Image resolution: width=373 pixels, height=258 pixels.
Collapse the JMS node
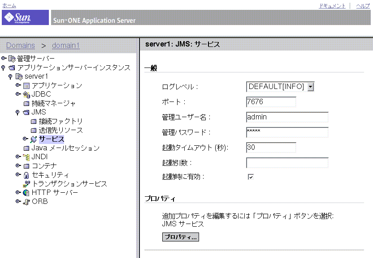tap(17, 112)
